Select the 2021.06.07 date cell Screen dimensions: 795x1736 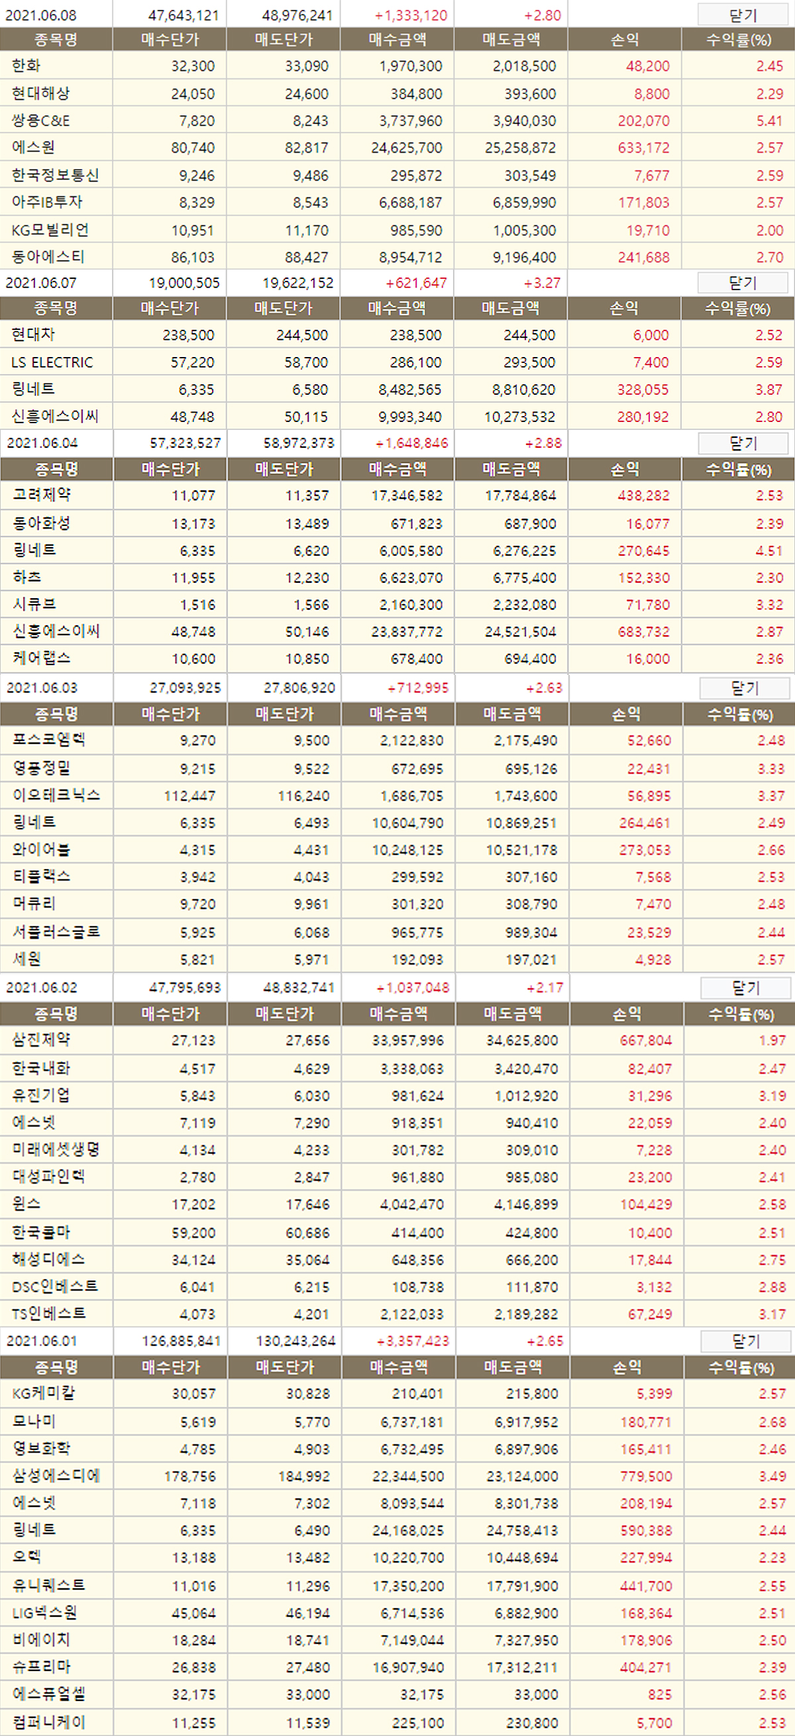(41, 283)
